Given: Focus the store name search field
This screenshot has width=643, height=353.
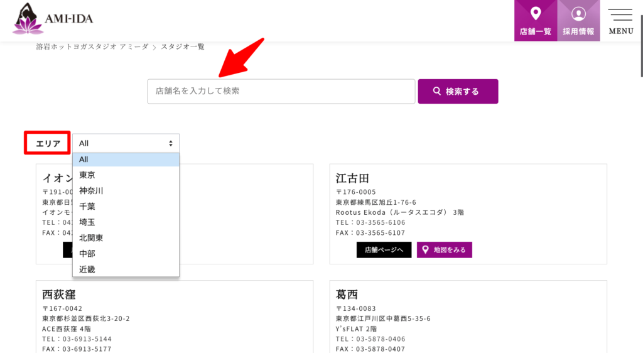Looking at the screenshot, I should [281, 91].
